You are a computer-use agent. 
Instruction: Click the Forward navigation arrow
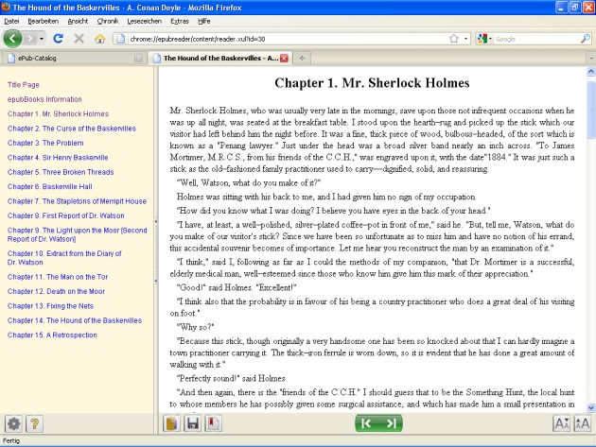point(30,39)
